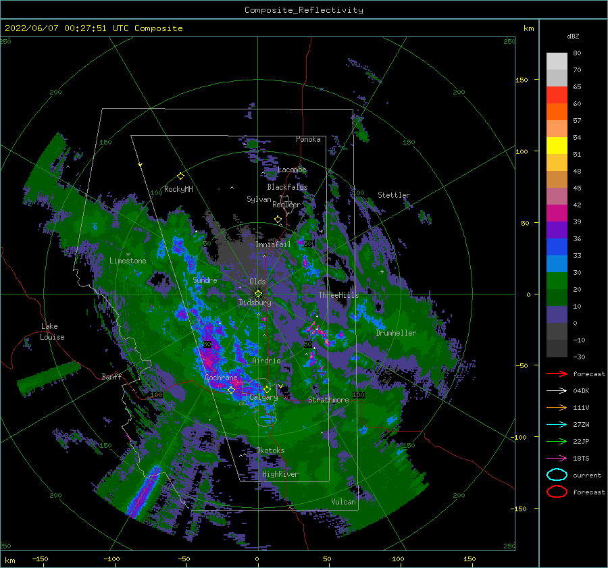Select the 80 dBZ light gray swatch

557,61
